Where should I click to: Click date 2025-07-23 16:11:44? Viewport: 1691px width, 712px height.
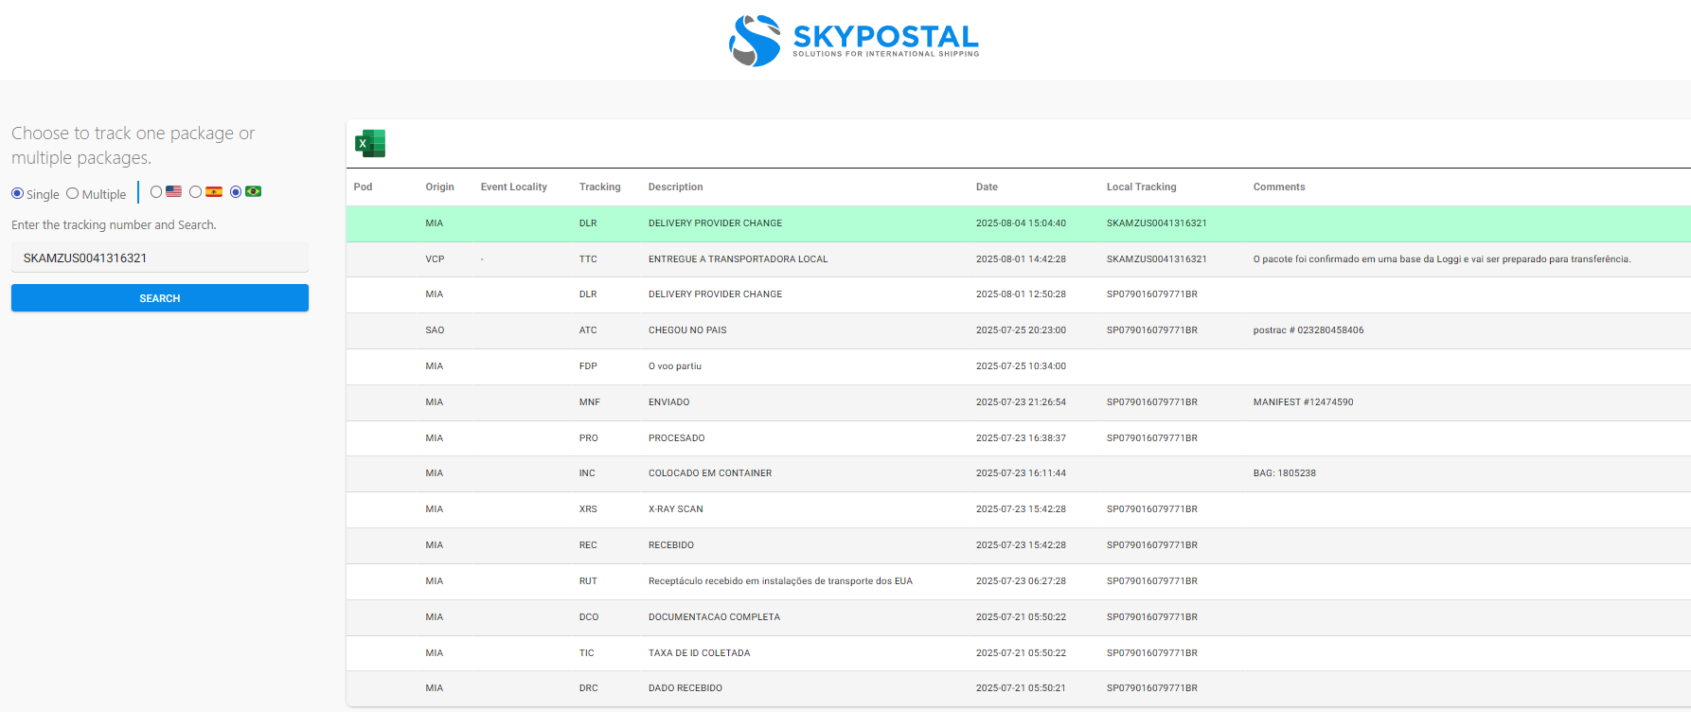(x=1021, y=473)
